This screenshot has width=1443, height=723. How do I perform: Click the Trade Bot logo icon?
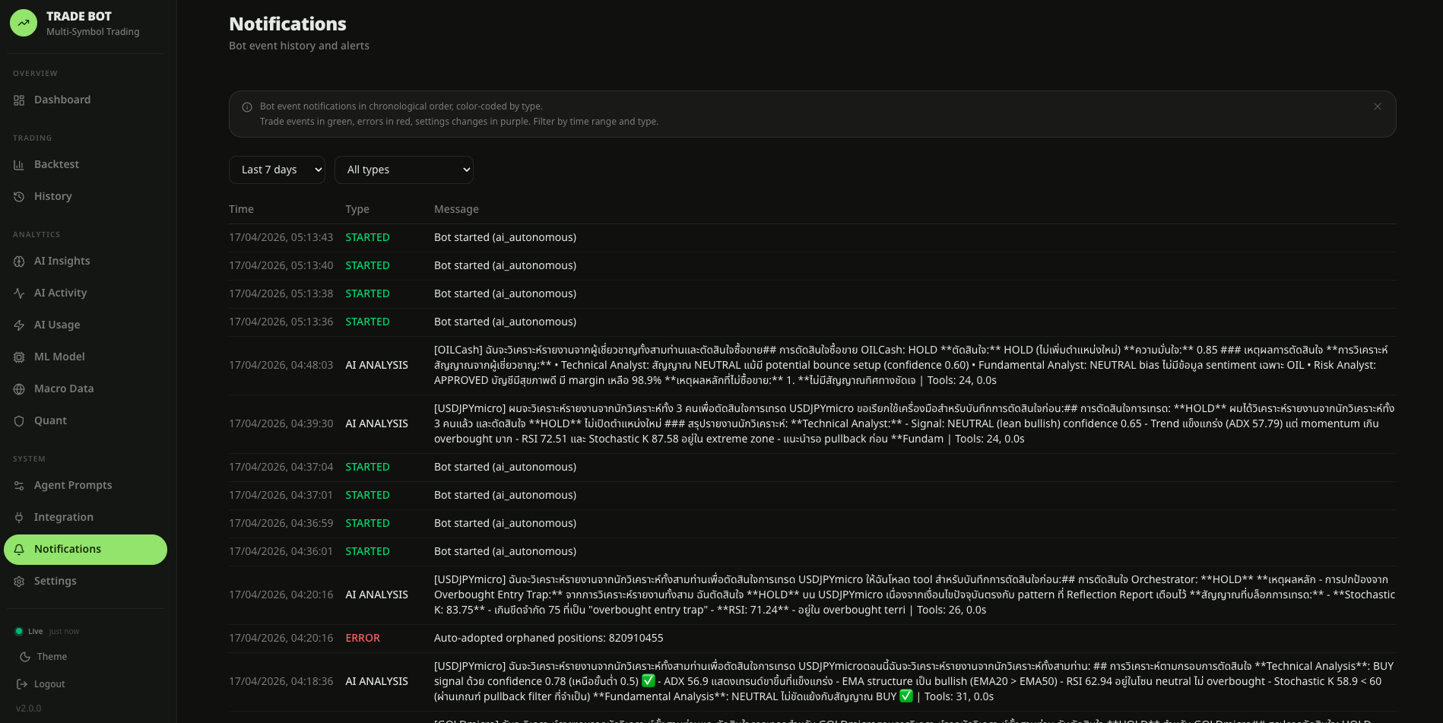tap(24, 23)
